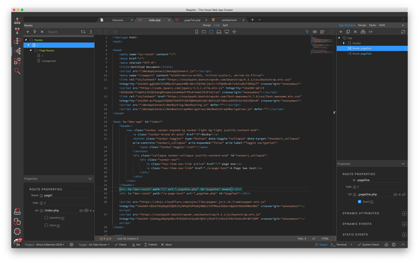Toggle the portrait tablet viewport (active)
Screen dimensions: 419x263
(211, 32)
